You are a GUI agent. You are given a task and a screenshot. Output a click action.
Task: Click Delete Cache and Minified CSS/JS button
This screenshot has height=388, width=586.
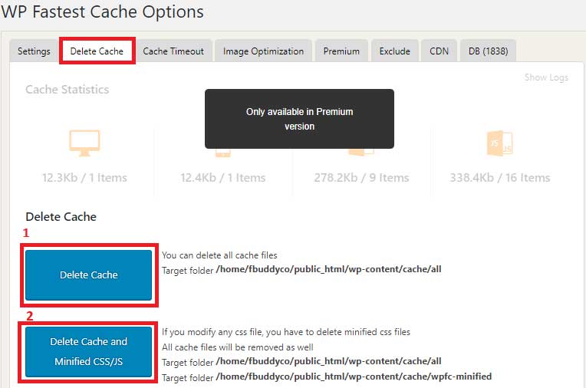[x=89, y=351]
